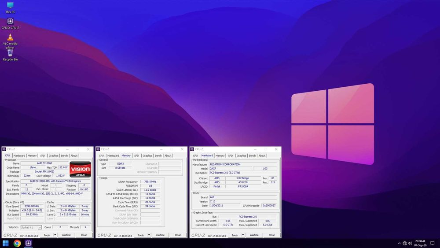Select CPU tab in middle CPU-Z window
Screen dimensions: 440x248
101,155
